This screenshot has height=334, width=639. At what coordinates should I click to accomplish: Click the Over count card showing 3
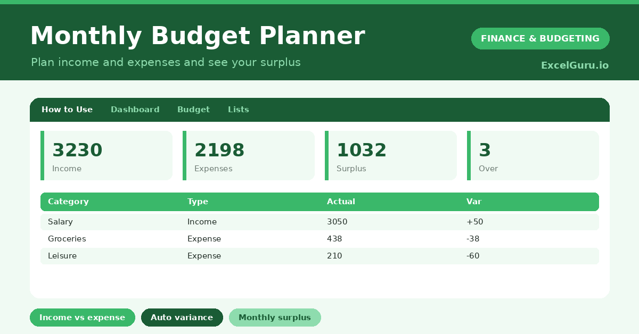click(533, 156)
